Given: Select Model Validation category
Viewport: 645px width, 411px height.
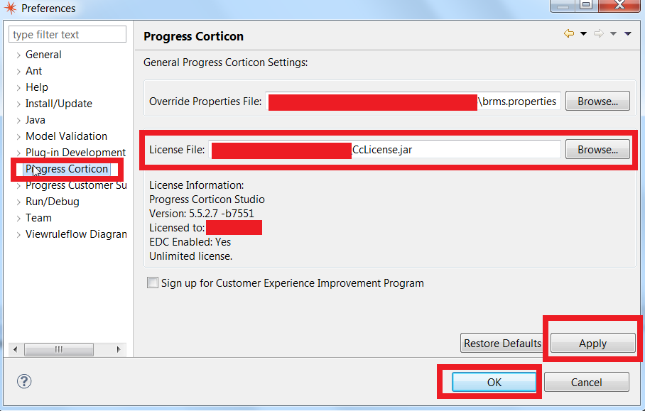Looking at the screenshot, I should [66, 136].
